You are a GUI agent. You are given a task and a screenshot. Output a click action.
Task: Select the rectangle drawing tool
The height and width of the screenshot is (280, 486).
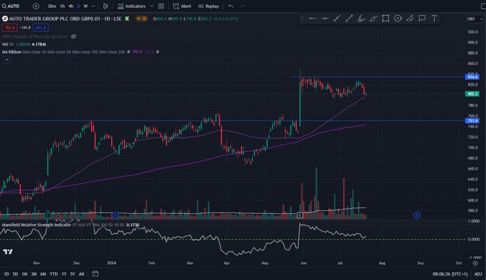(x=385, y=19)
